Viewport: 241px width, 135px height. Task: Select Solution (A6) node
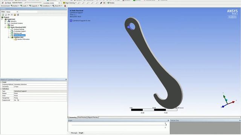[19, 37]
